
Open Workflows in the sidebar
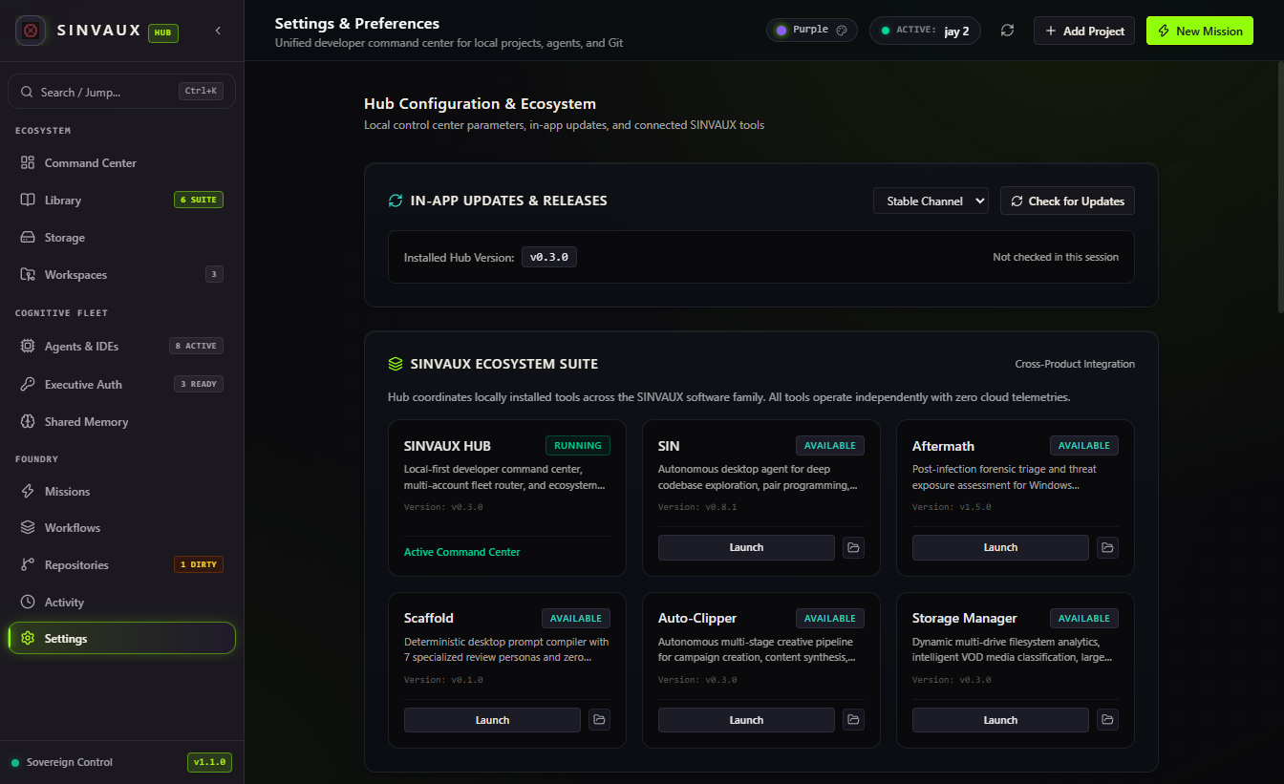pyautogui.click(x=121, y=528)
